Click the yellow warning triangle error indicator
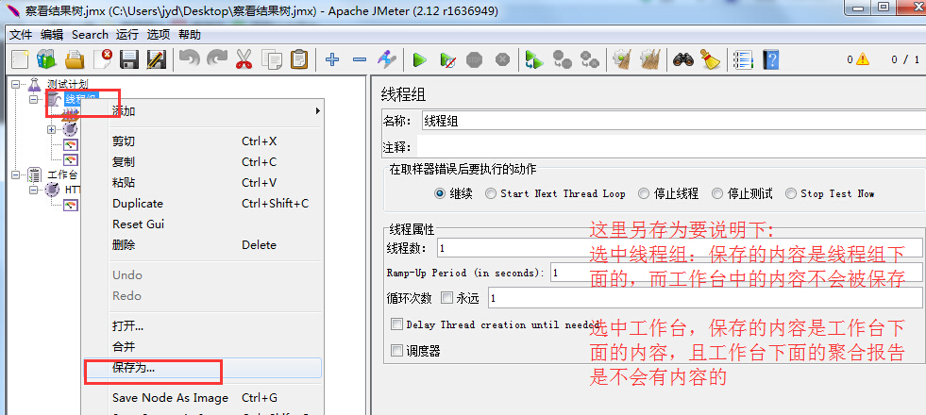The width and height of the screenshot is (926, 415). point(864,59)
